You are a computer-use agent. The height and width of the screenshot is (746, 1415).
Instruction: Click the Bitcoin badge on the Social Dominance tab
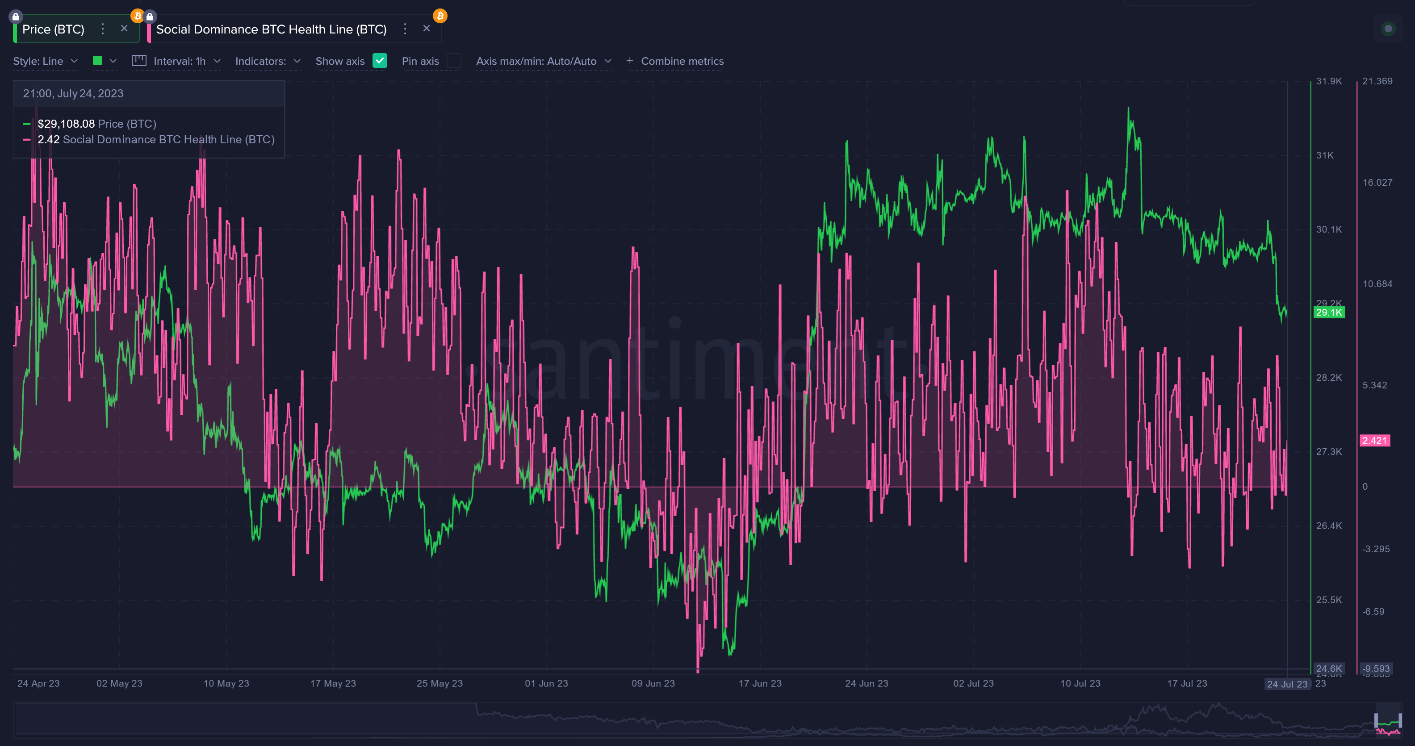click(440, 16)
